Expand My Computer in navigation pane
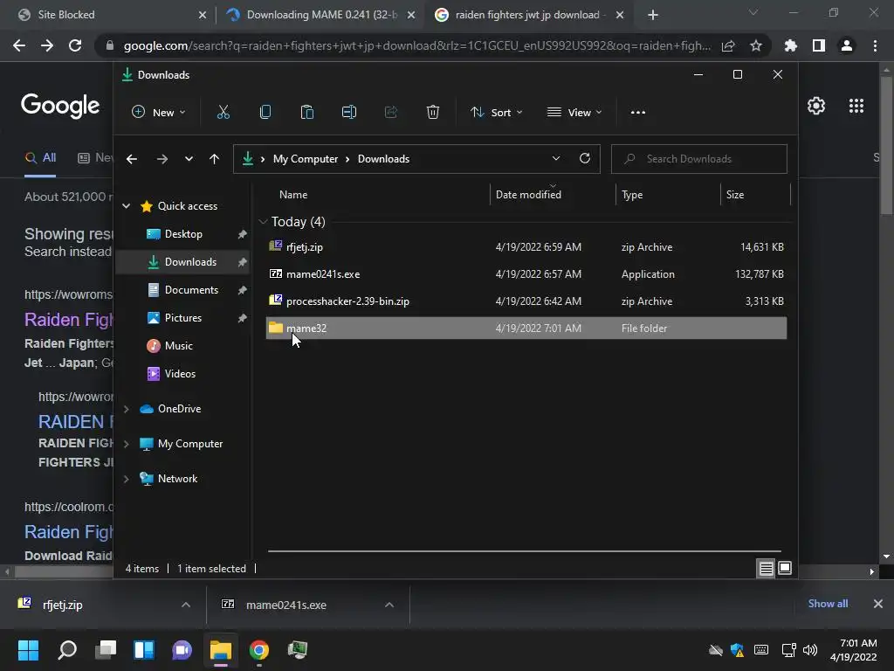This screenshot has height=671, width=894. pyautogui.click(x=127, y=444)
